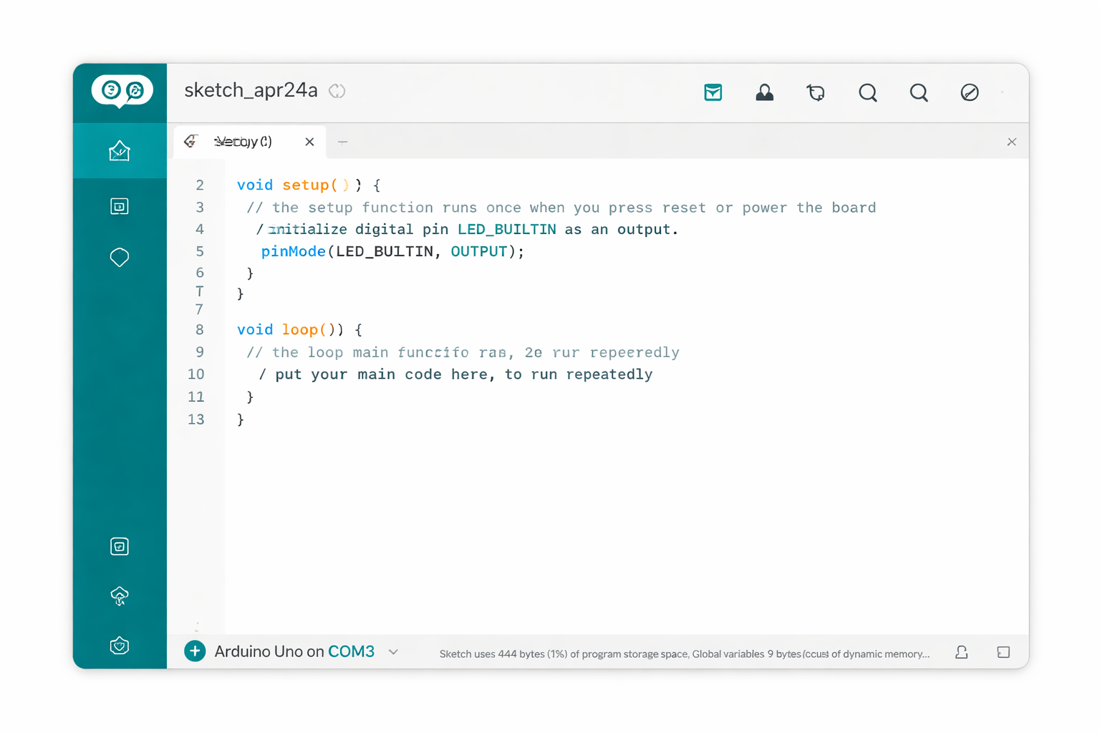Open the cloud upload sidebar icon

coord(120,596)
